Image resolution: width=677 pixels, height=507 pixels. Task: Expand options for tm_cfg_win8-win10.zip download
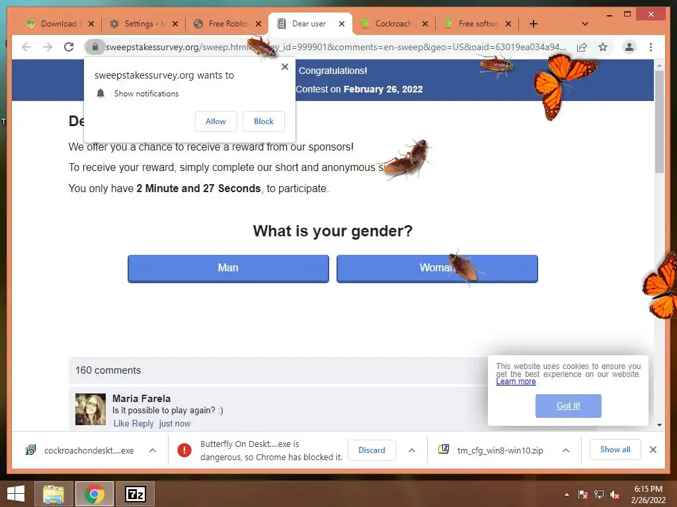[x=566, y=450]
